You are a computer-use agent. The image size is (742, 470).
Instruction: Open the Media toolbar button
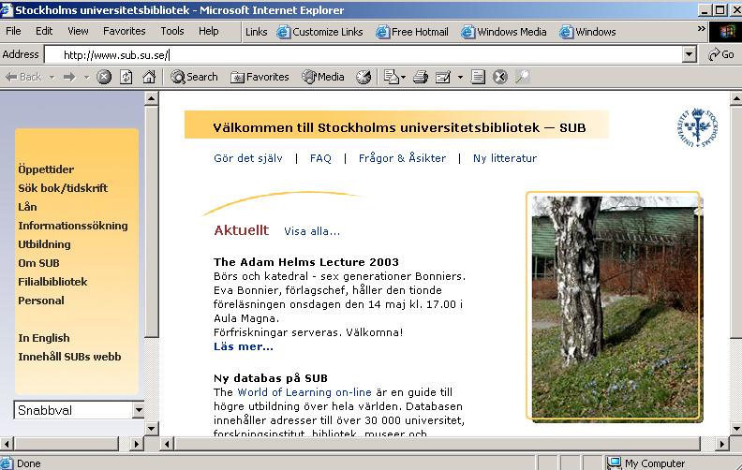coord(323,77)
